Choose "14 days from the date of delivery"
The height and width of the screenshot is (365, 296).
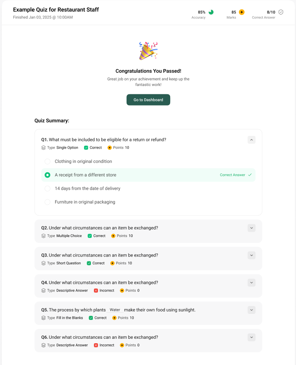(47, 189)
